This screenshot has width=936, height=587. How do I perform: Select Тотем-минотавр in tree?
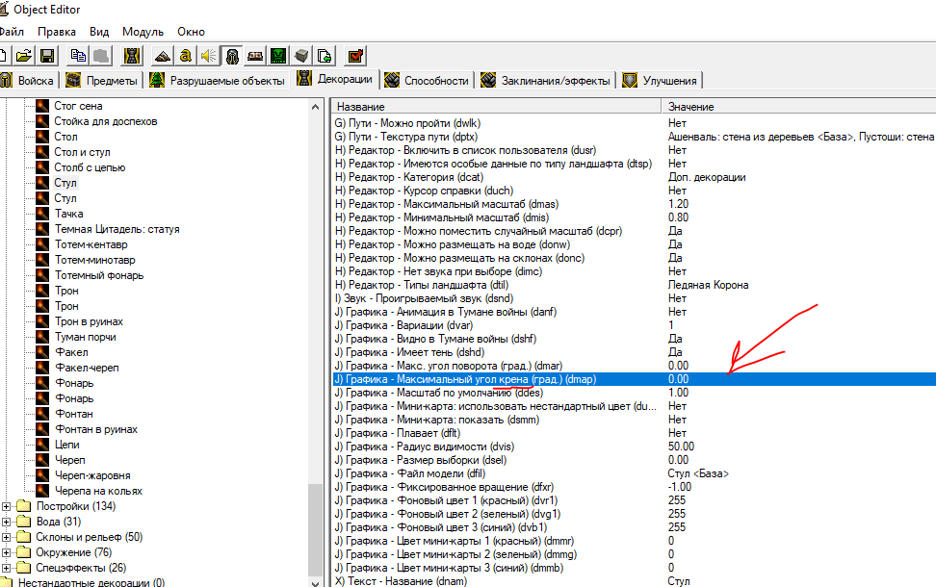point(95,260)
